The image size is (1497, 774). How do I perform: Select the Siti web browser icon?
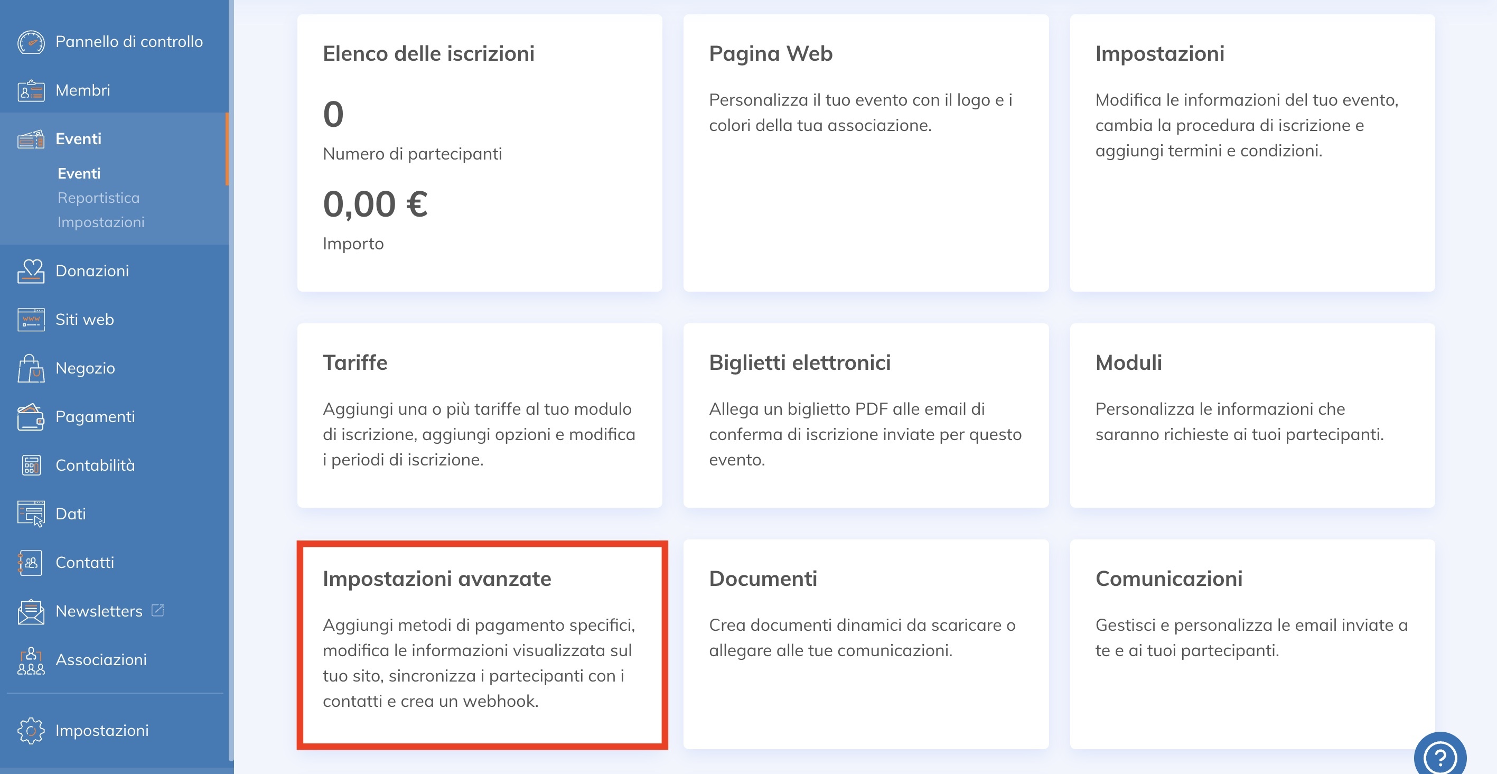[x=31, y=319]
